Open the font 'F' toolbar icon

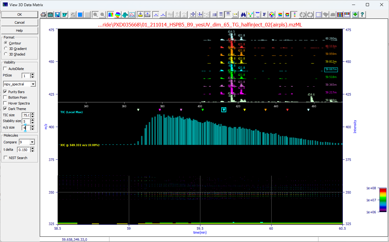tap(264, 14)
